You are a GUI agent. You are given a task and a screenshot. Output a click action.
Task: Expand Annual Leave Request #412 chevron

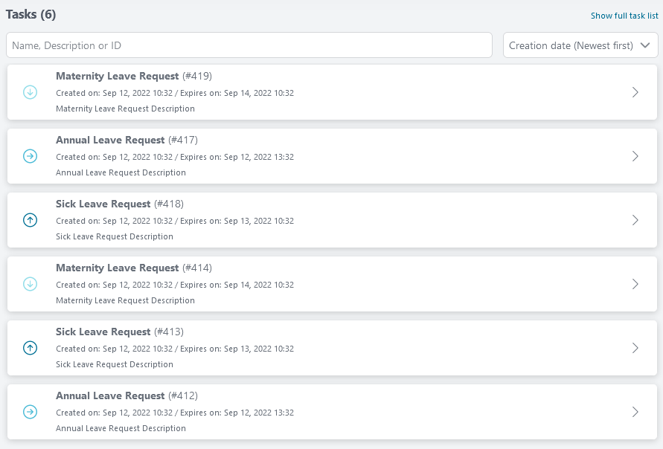pos(635,412)
